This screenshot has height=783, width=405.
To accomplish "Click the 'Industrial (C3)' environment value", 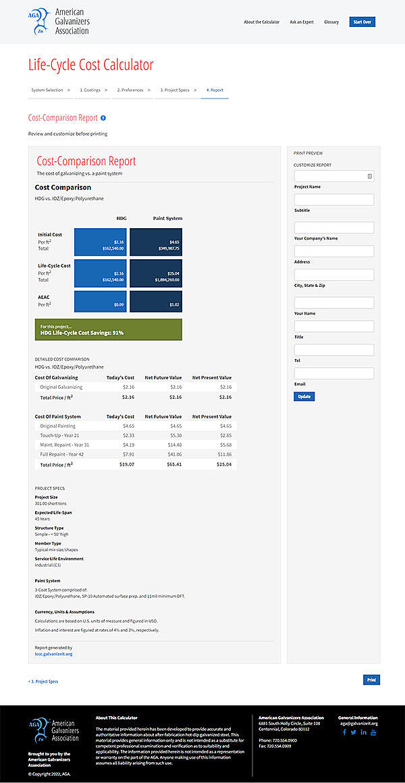I will (x=47, y=565).
